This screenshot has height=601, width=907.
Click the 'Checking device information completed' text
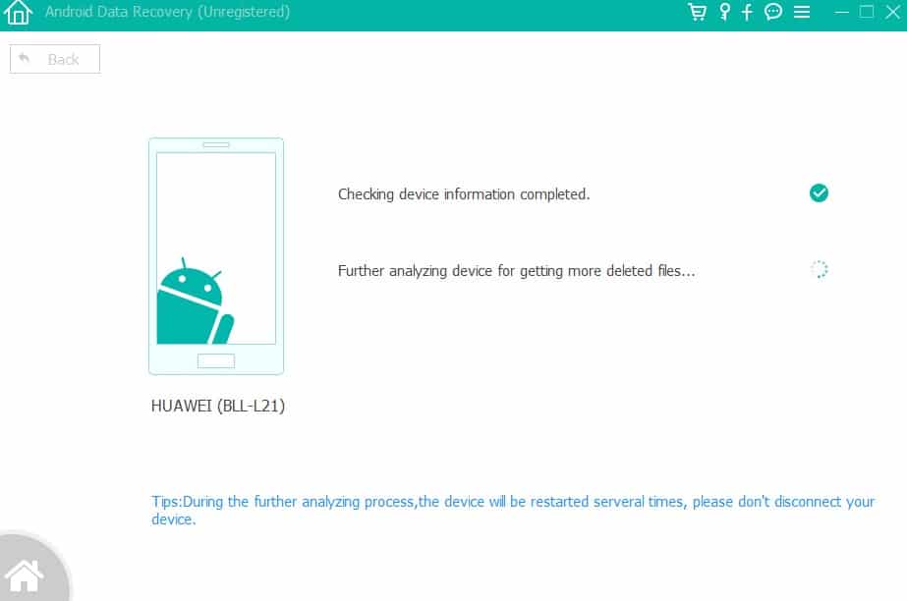[464, 194]
